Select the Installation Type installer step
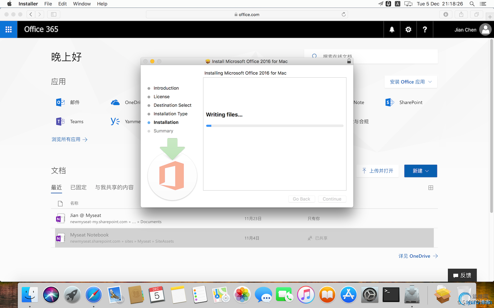Screen dimensions: 494x308 [x=170, y=114]
